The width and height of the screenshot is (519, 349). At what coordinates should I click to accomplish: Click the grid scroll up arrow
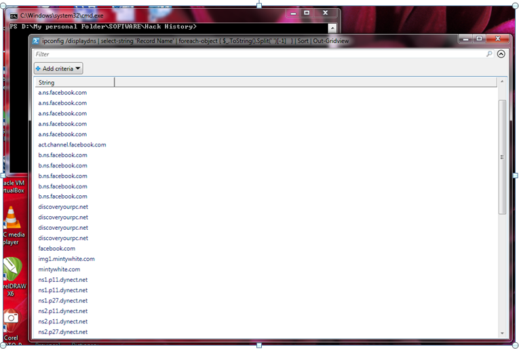tap(502, 81)
